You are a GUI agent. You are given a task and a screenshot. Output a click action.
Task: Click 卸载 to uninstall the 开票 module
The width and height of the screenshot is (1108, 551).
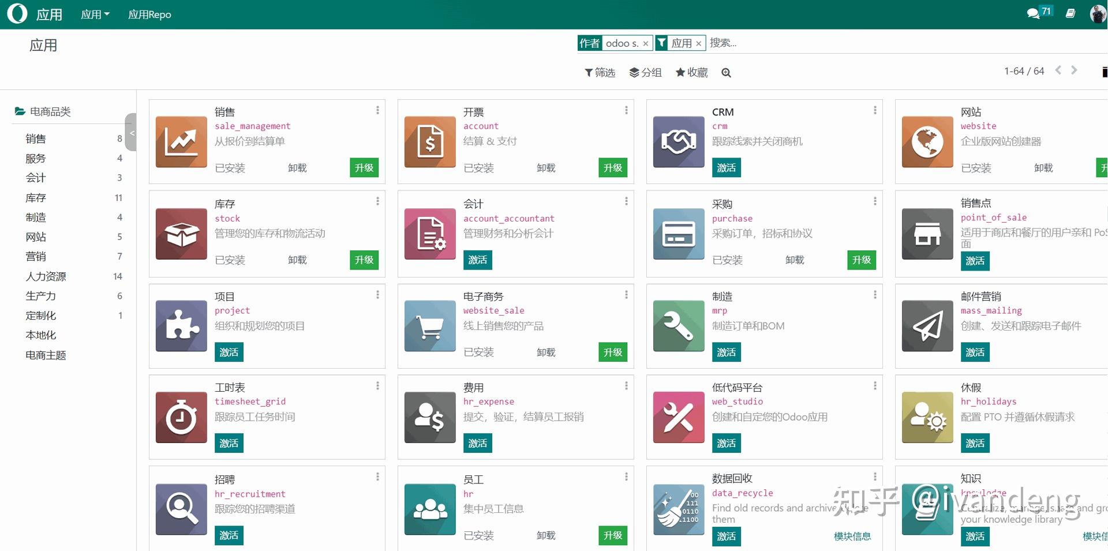pyautogui.click(x=546, y=168)
